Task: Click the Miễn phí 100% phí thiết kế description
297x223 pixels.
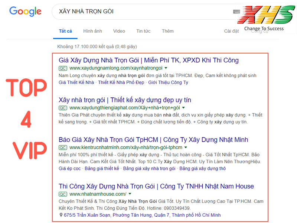Action: tap(160, 158)
